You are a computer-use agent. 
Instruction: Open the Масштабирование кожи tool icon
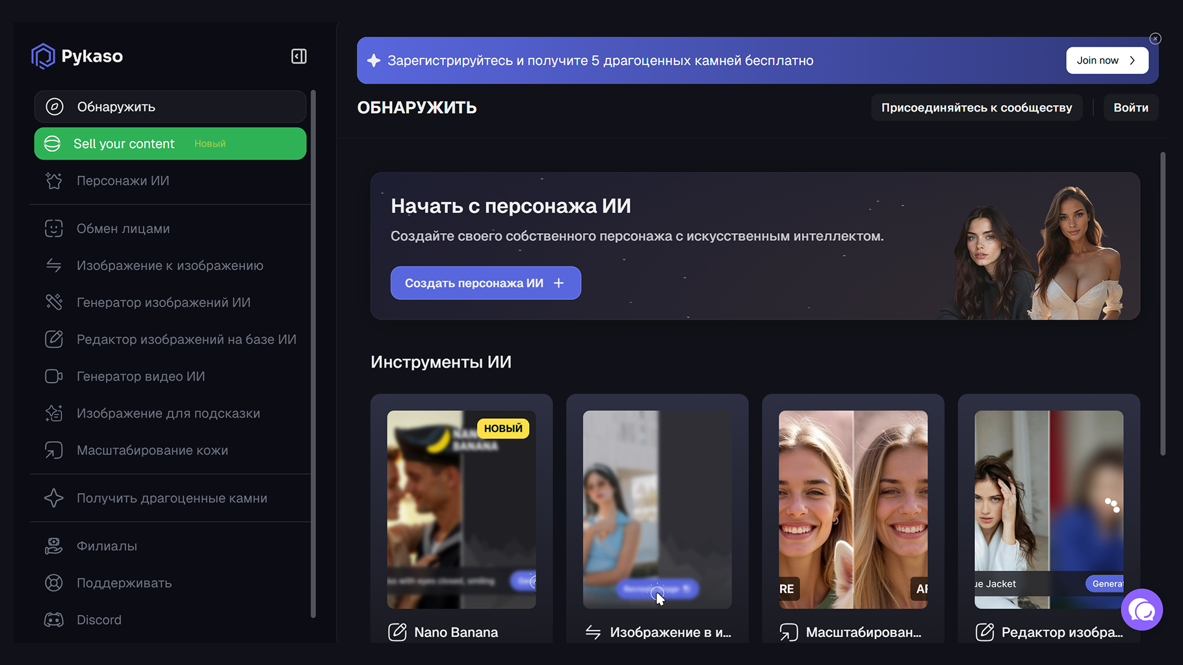[55, 450]
